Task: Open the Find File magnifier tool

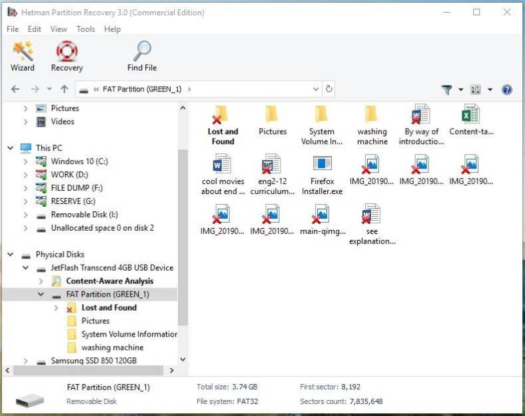Action: pos(142,56)
